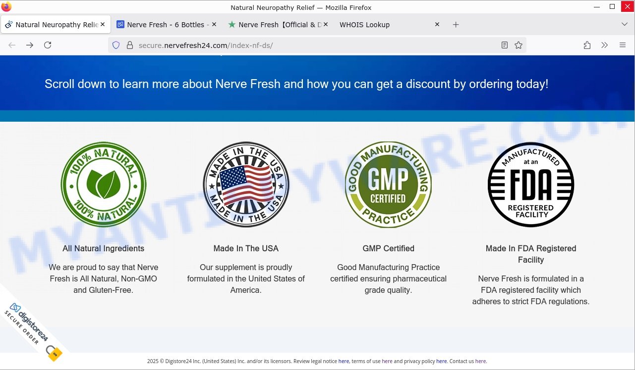635x370 pixels.
Task: Open the Extensions puzzle icon
Action: pyautogui.click(x=587, y=45)
